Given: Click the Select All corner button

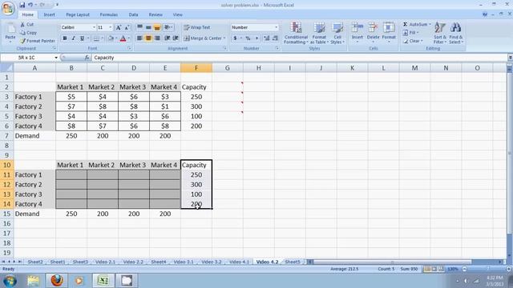Looking at the screenshot, I should pyautogui.click(x=6, y=68).
